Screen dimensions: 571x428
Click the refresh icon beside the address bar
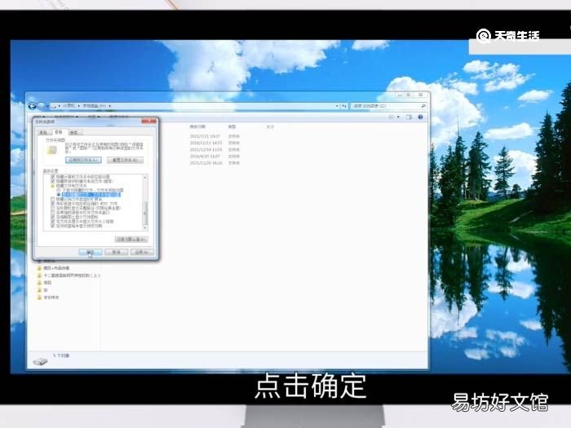point(343,106)
